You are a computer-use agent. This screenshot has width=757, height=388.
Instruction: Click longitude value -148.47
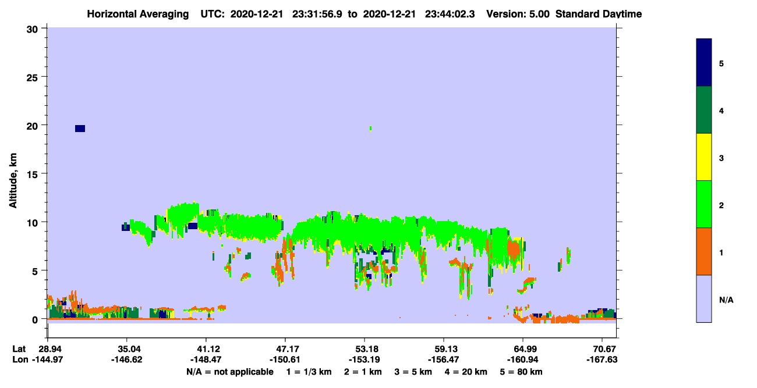coord(206,360)
